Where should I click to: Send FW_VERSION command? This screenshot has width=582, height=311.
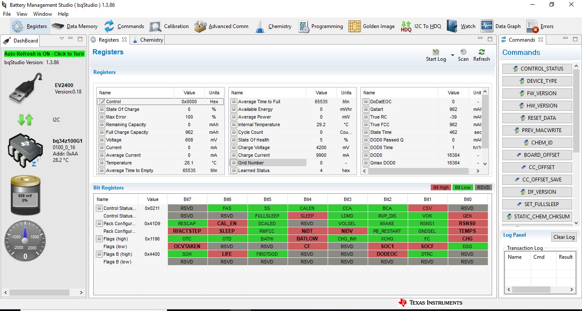[x=538, y=93]
